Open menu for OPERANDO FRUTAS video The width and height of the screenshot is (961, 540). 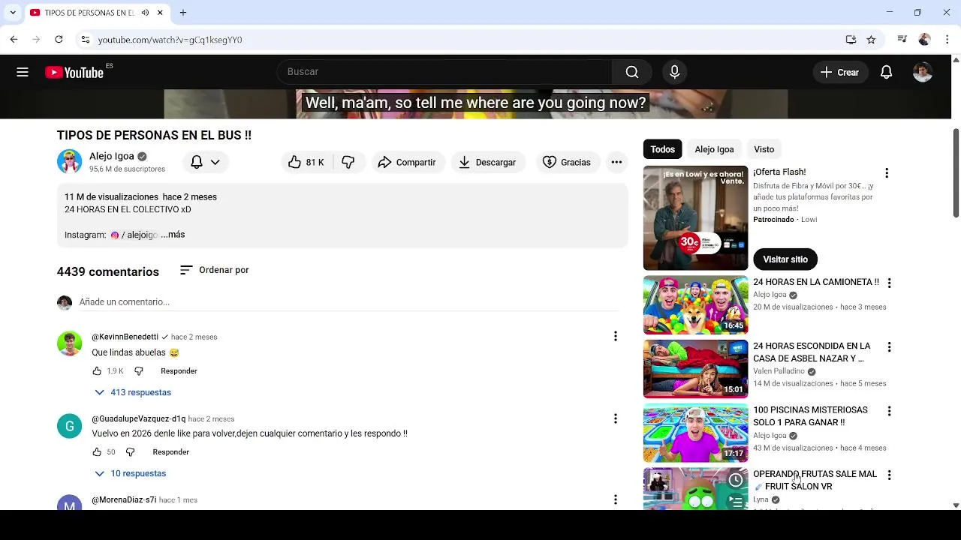click(x=889, y=475)
